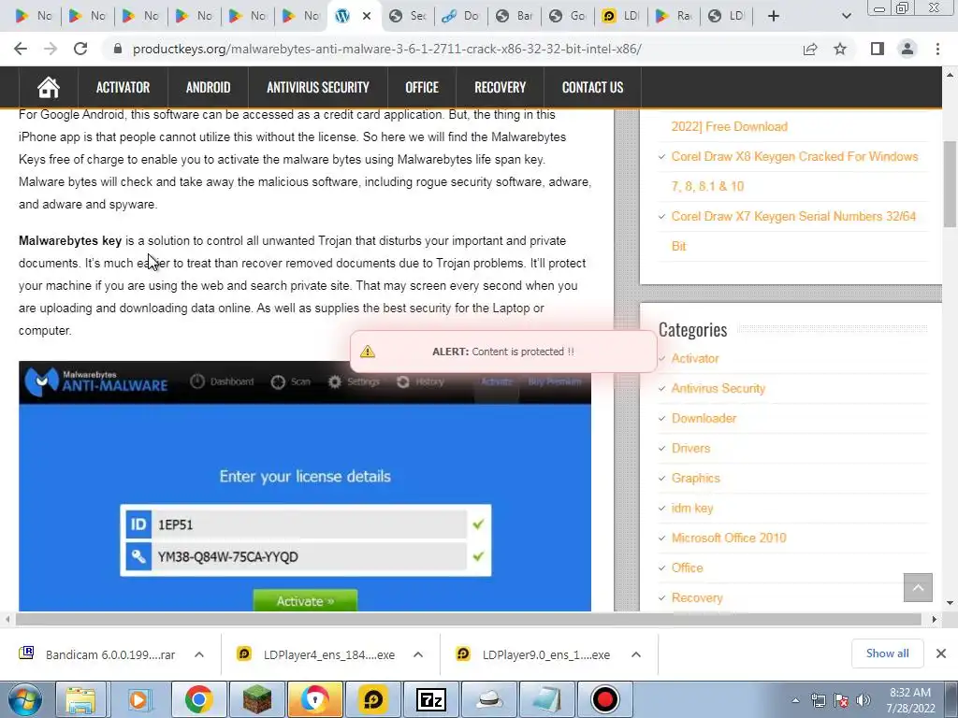The width and height of the screenshot is (958, 718).
Task: Click the action center flag icon
Action: 841,700
